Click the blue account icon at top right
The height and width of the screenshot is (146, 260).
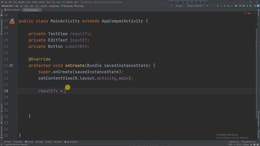pyautogui.click(x=258, y=6)
